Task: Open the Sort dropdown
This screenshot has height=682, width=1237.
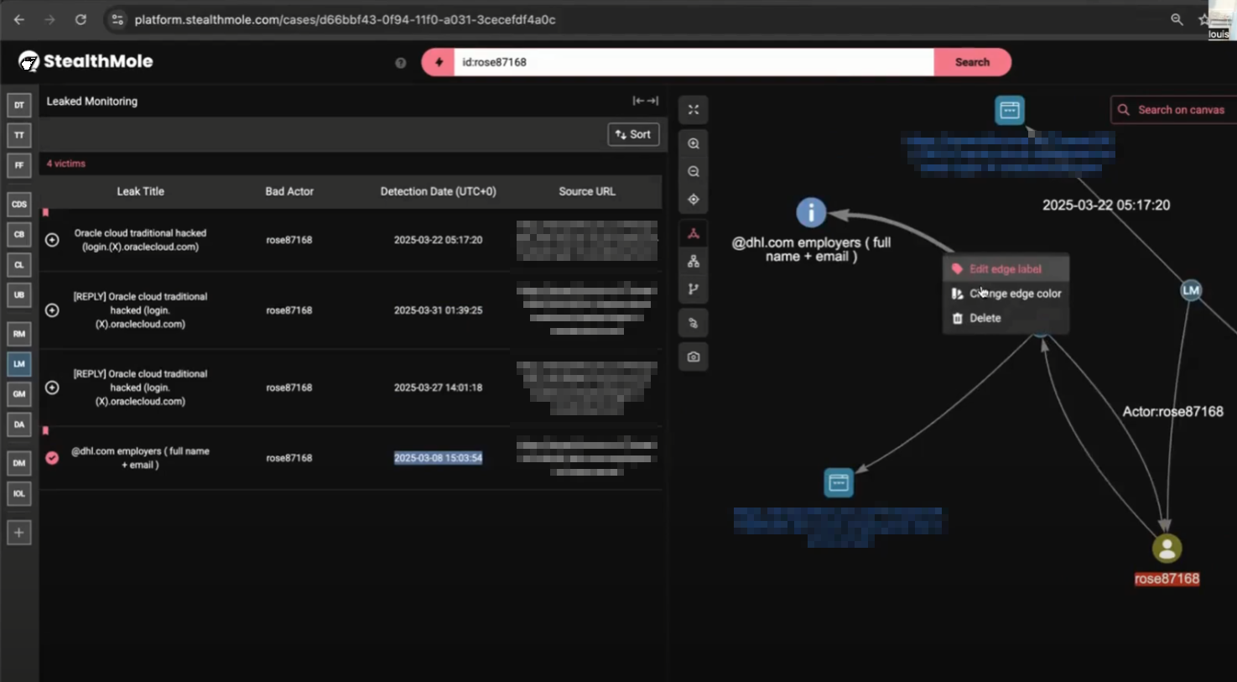Action: click(x=632, y=134)
